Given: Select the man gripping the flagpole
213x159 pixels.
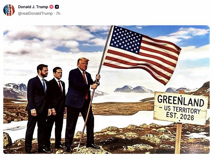Looking at the screenshot, I should pos(82,104).
